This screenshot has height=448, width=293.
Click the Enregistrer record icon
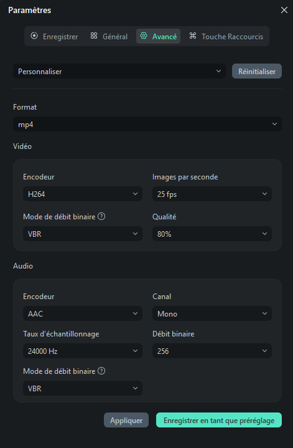[x=34, y=36]
